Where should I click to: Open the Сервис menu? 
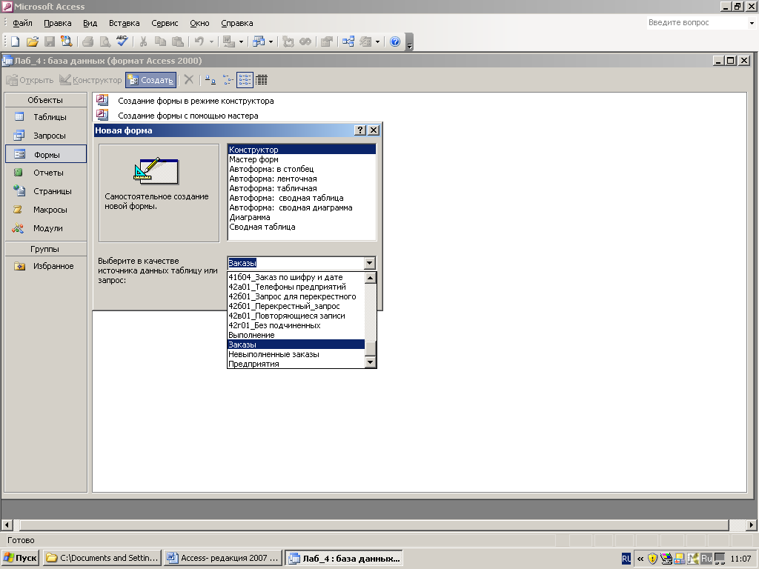[x=165, y=23]
